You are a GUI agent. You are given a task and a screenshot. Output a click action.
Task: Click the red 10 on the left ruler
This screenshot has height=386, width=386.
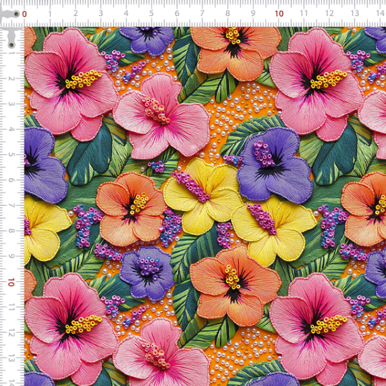click(11, 282)
